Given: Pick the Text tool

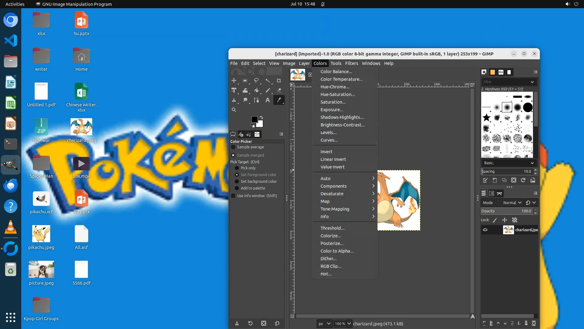Looking at the screenshot, I should click(267, 100).
